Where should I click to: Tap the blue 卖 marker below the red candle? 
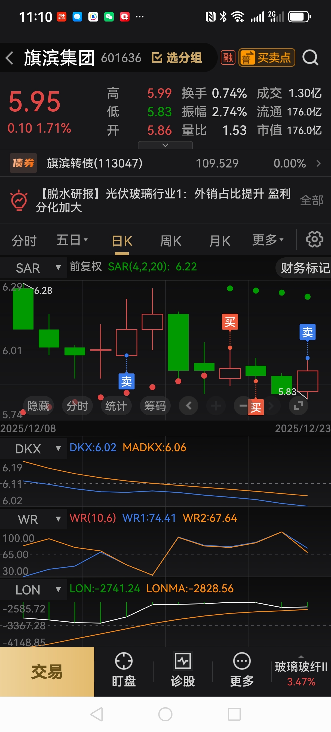tap(126, 381)
